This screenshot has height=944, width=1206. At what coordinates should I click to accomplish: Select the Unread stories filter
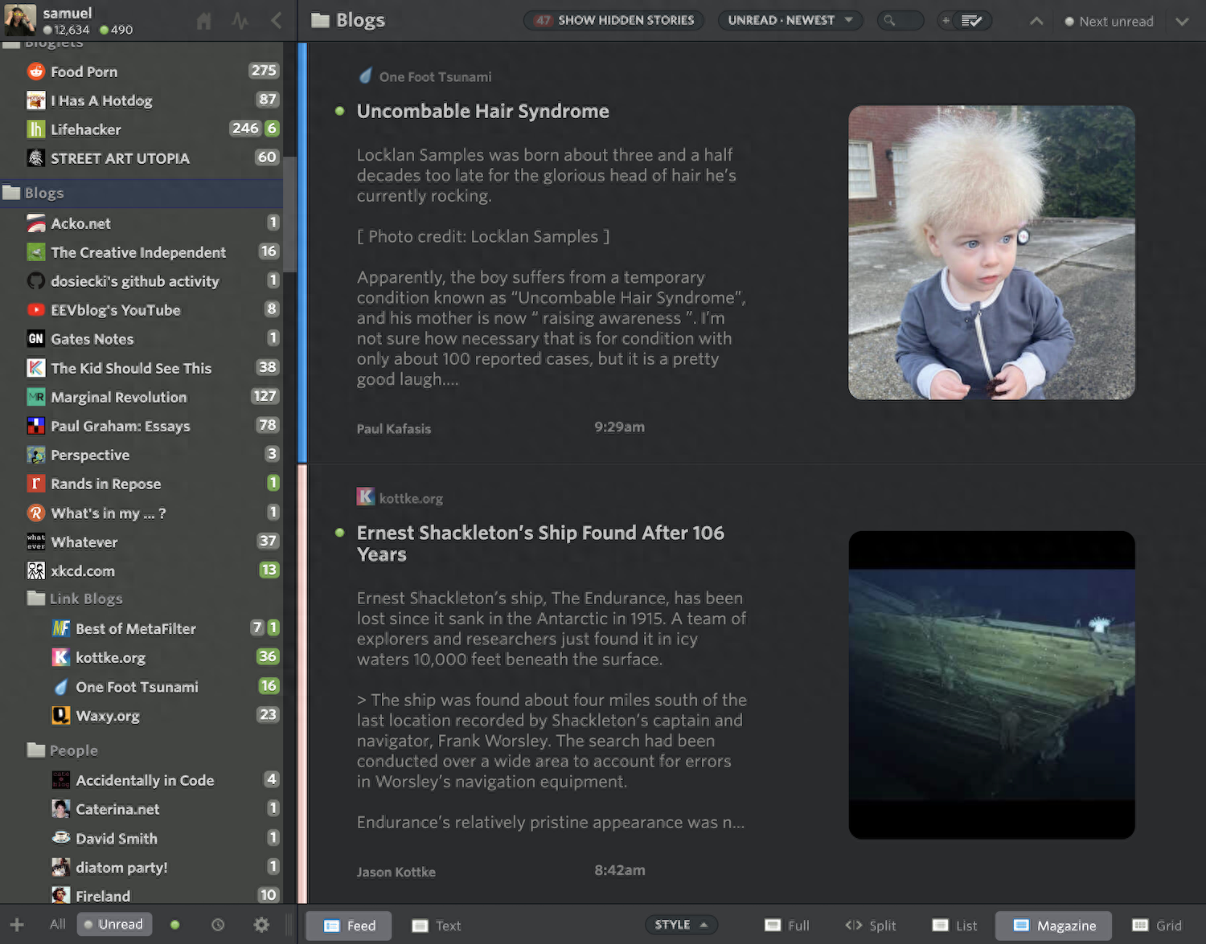tap(114, 925)
